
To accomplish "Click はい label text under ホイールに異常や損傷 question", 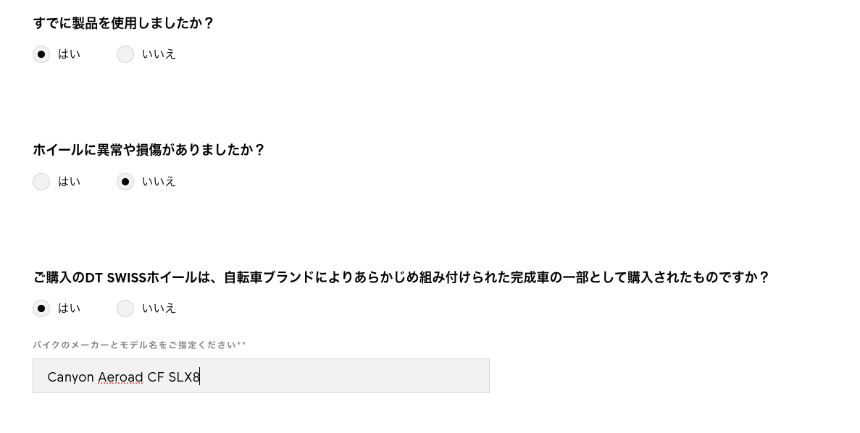I will (70, 182).
